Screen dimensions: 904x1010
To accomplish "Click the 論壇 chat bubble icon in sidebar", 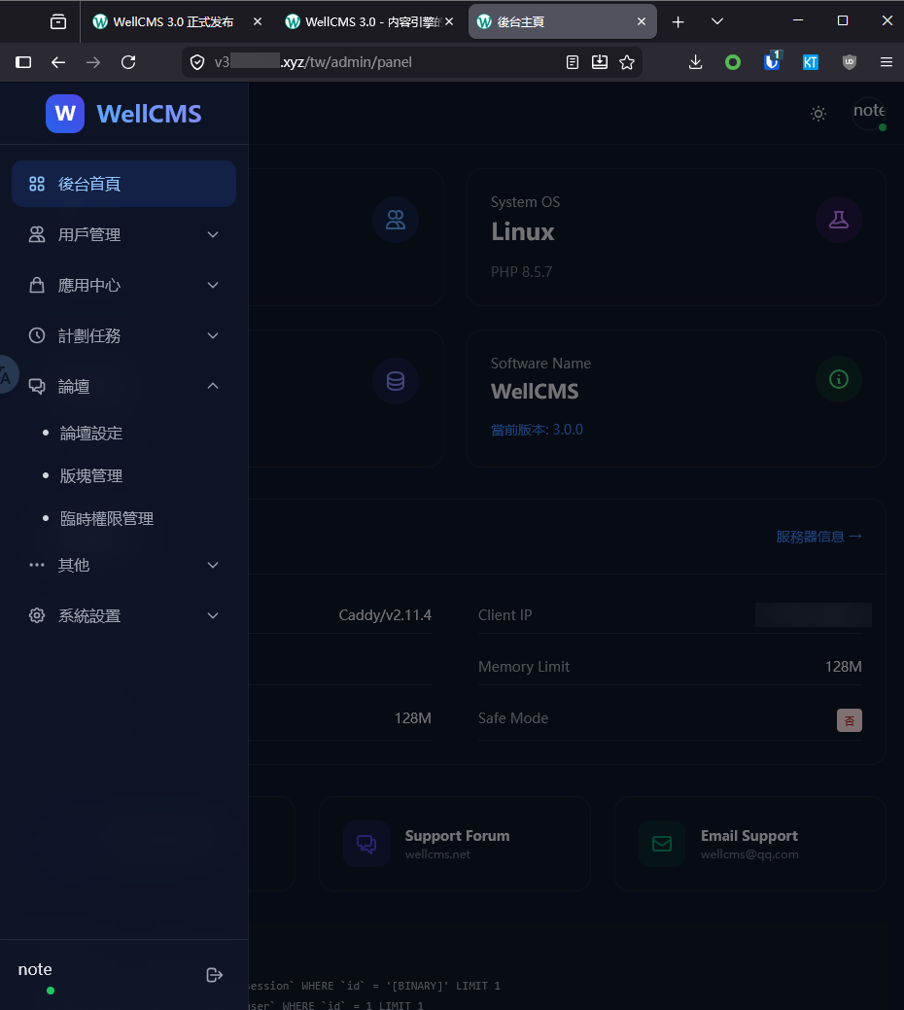I will [x=37, y=386].
